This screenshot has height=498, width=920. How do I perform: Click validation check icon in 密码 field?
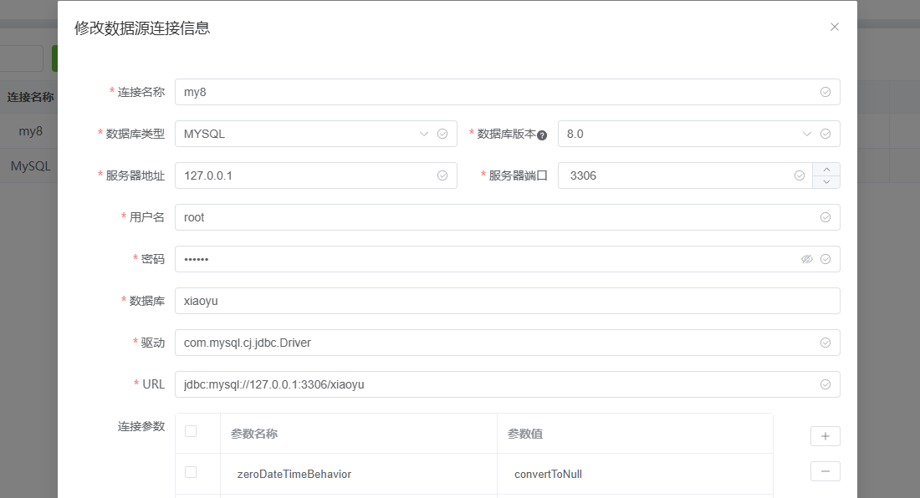coord(825,259)
